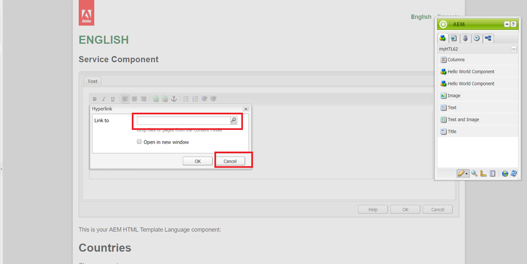Collapse the AEM sidekick panel

(x=507, y=24)
